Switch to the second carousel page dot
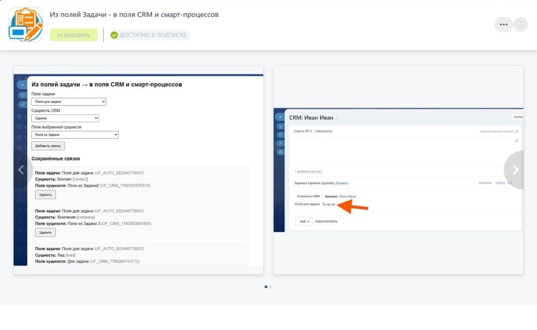This screenshot has width=537, height=330. (271, 287)
